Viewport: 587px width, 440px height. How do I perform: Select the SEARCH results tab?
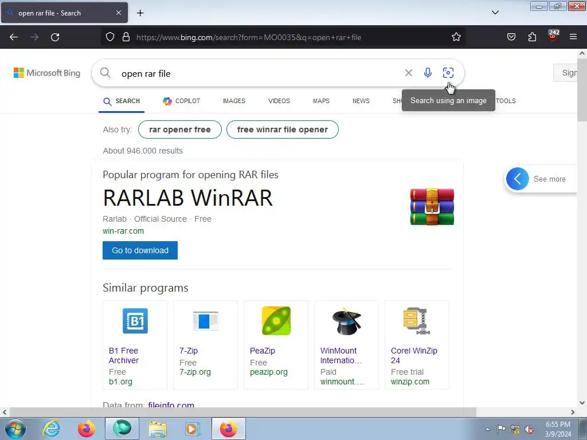coord(122,101)
